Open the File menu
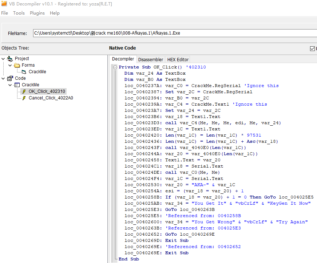The width and height of the screenshot is (317, 263). click(x=4, y=13)
